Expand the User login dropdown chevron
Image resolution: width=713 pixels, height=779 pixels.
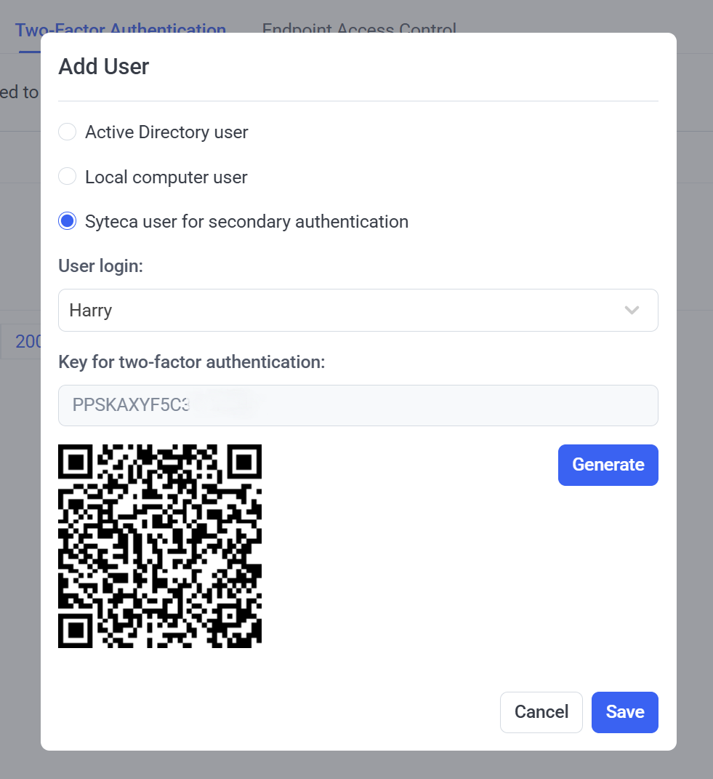[632, 311]
